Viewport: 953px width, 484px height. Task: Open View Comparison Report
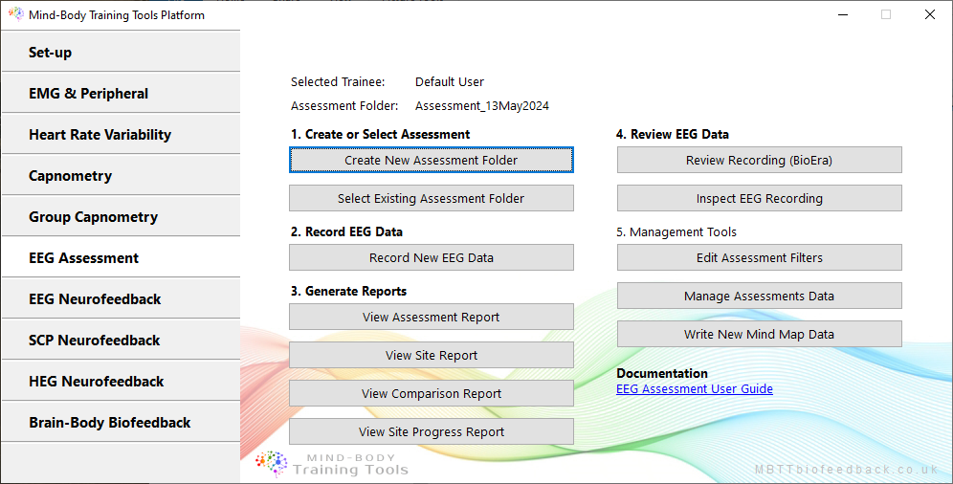[x=431, y=393]
